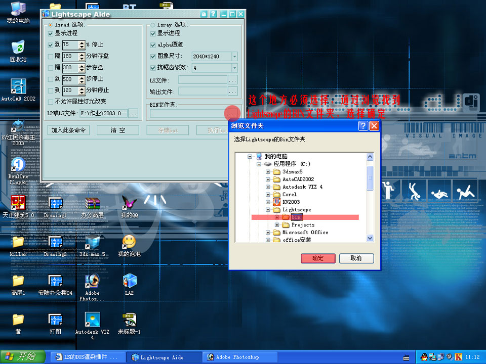Browse for the LP或LS文件 path

pos(133,113)
